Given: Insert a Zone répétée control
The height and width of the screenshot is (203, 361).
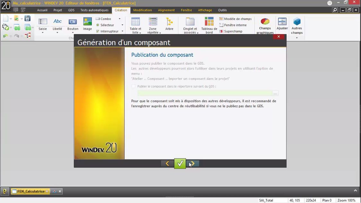Looking at the screenshot, I should click(x=153, y=25).
